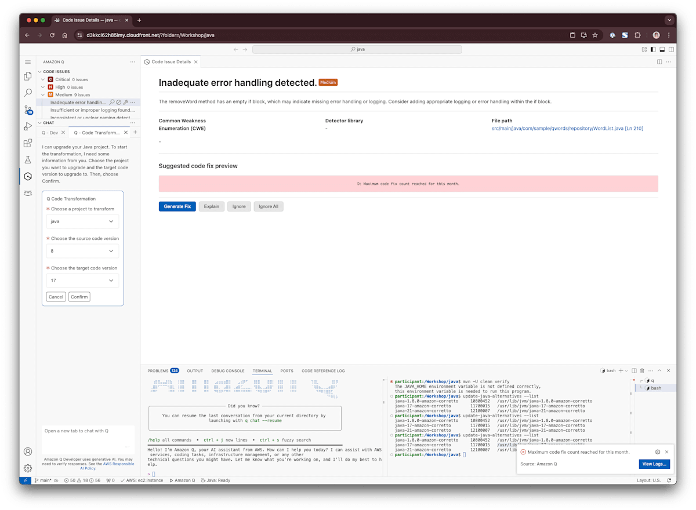Open the AWS Toolkit view

coord(27,192)
